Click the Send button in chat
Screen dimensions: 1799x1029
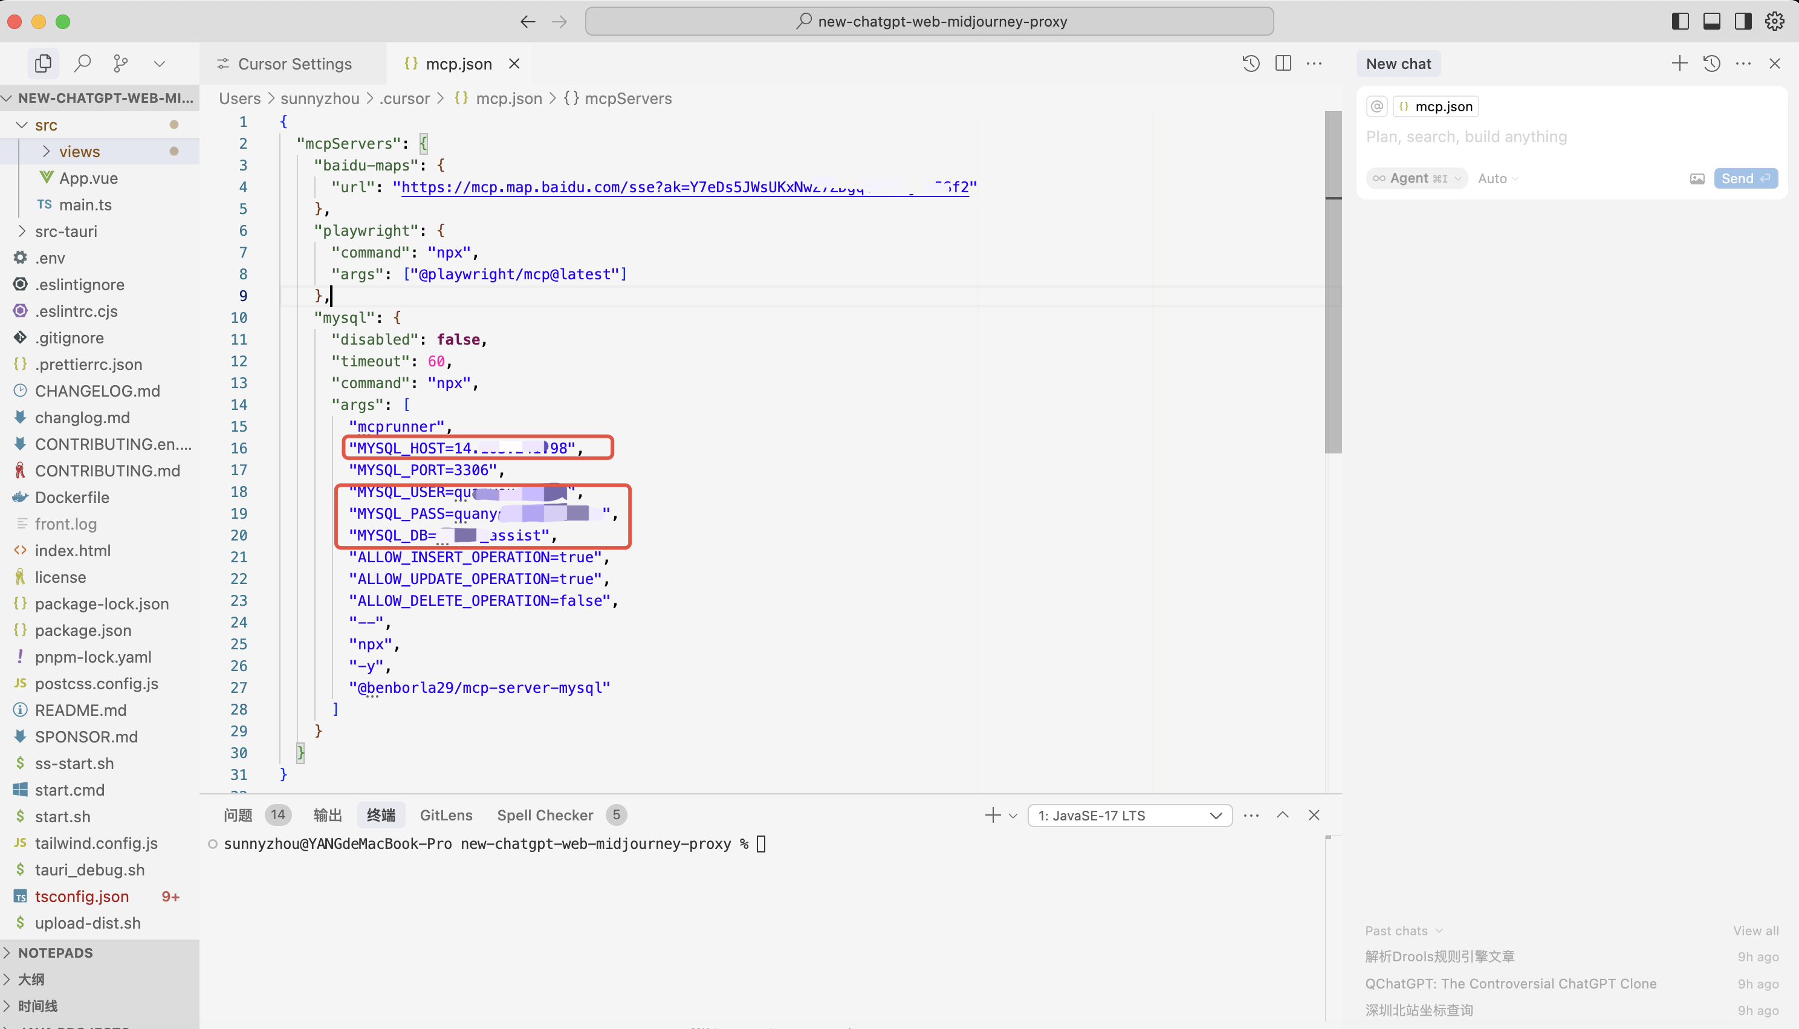pos(1745,179)
